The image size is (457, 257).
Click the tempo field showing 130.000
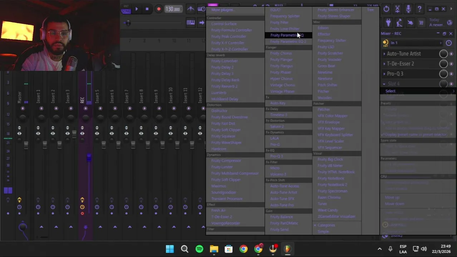[x=173, y=9]
